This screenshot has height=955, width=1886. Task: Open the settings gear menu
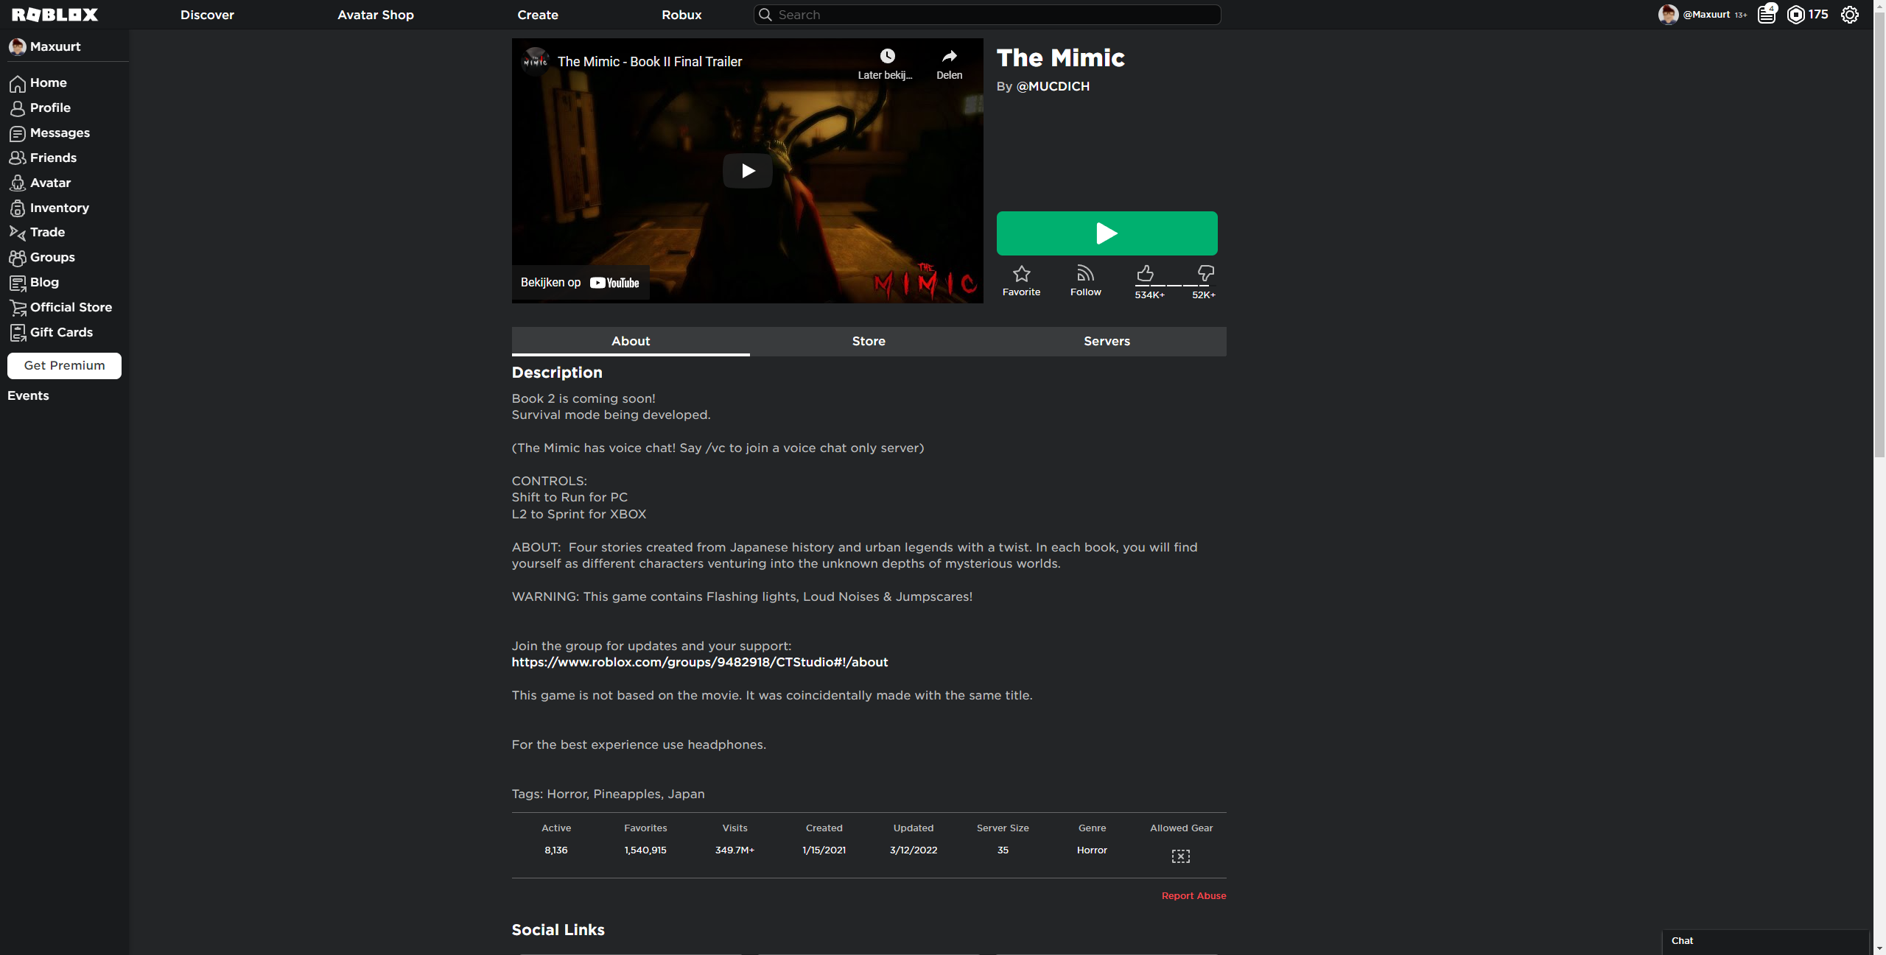point(1850,15)
